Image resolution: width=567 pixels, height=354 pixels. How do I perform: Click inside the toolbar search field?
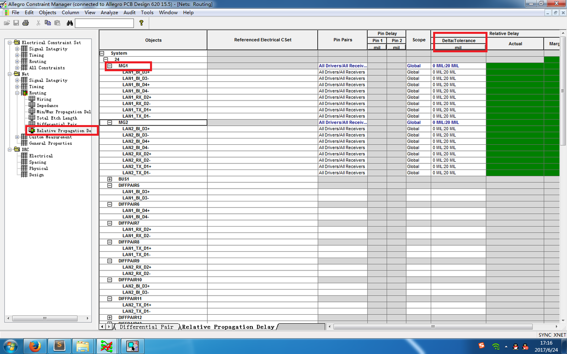(x=104, y=23)
